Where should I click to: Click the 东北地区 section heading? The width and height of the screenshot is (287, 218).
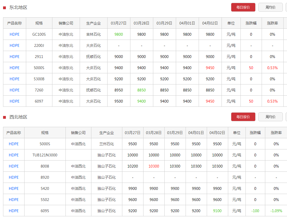[x=18, y=8]
